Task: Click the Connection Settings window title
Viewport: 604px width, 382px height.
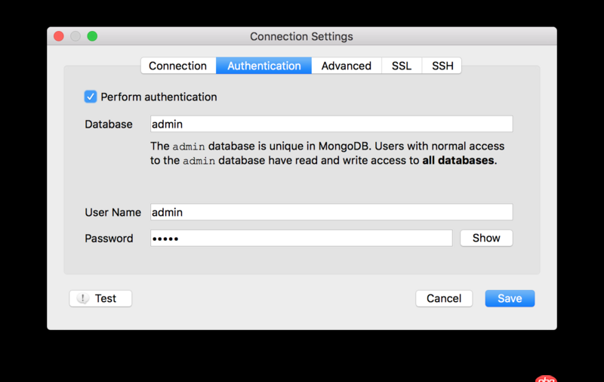Action: pos(301,36)
